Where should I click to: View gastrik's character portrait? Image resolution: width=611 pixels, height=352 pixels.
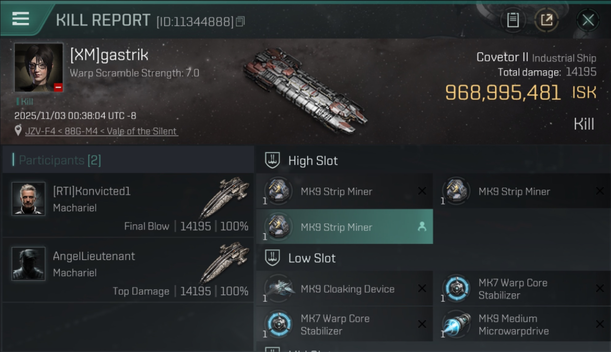pos(39,68)
